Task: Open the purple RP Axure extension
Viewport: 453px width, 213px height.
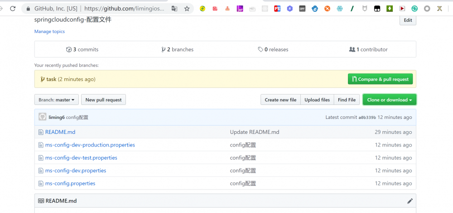Action: point(240,9)
